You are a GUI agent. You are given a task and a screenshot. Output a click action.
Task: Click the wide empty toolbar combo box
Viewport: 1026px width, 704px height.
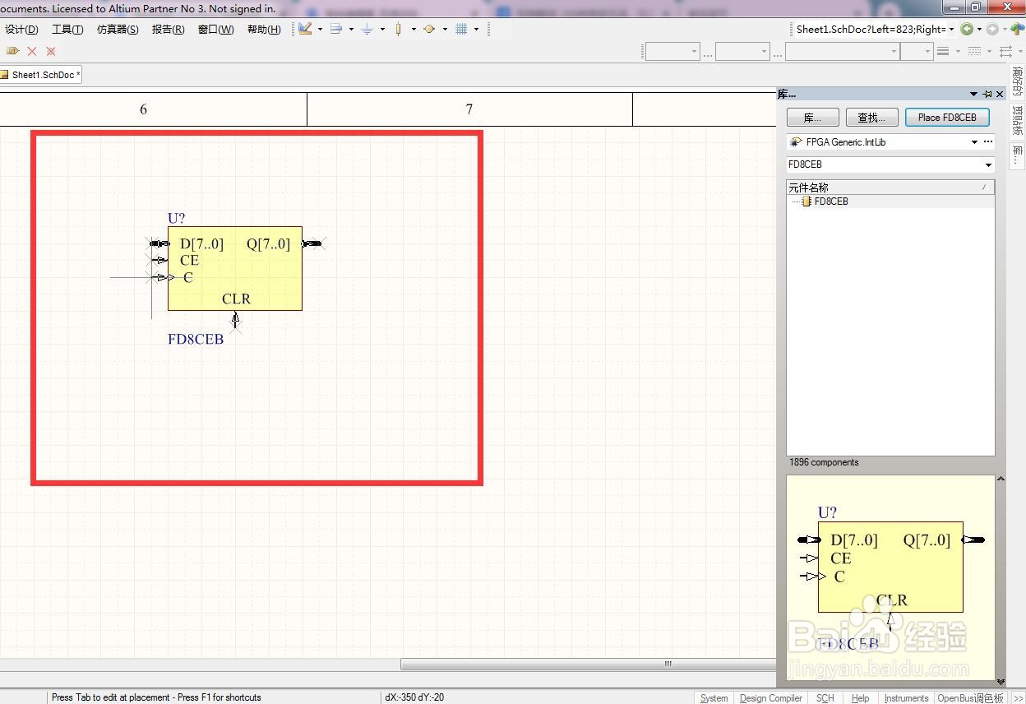(842, 51)
